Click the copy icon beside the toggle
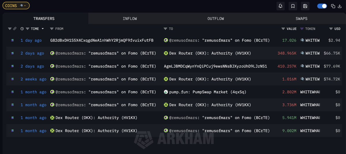This screenshot has height=154, width=346. 333,6
